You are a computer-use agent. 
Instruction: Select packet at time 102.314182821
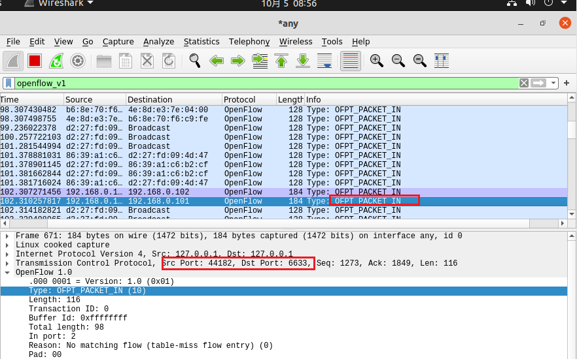283,210
